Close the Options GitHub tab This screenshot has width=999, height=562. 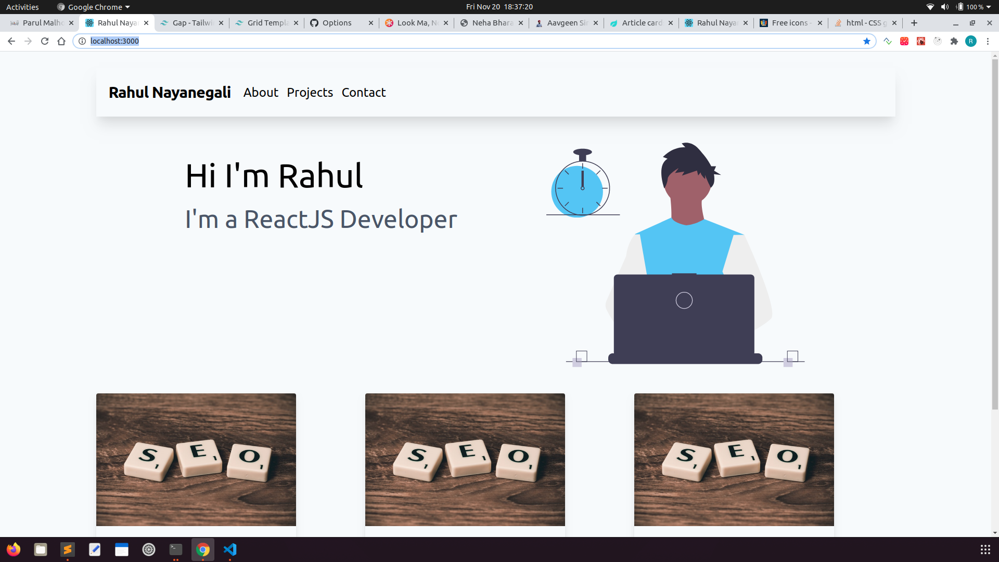pyautogui.click(x=371, y=23)
